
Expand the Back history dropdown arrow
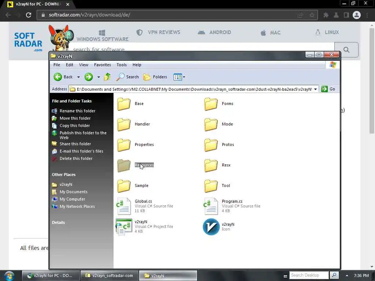[78, 77]
